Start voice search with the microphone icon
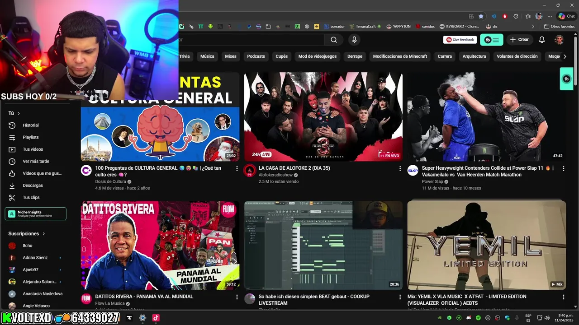The width and height of the screenshot is (579, 325). point(354,40)
